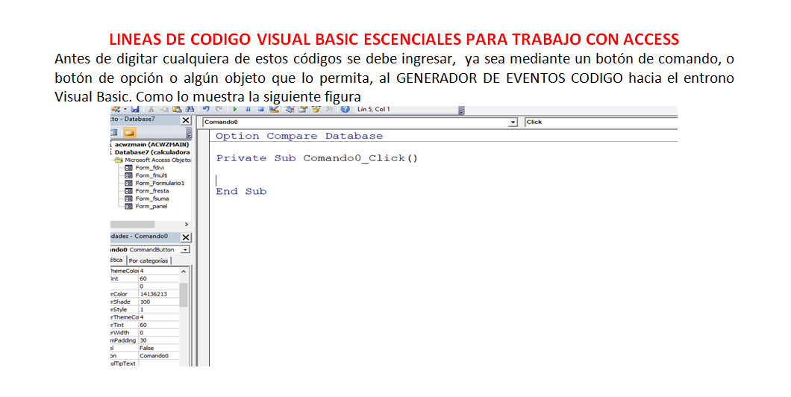Click the Reset stop square icon

click(x=261, y=109)
